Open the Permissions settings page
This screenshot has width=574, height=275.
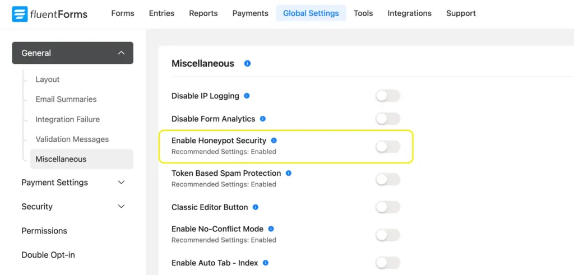[44, 231]
